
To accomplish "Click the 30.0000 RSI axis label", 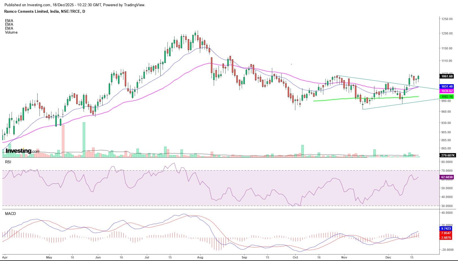I will (447, 206).
